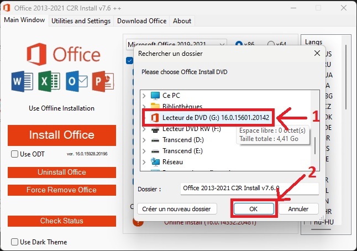The width and height of the screenshot is (357, 251).
Task: Click the Transcend (E:) drive icon
Action: (x=155, y=151)
